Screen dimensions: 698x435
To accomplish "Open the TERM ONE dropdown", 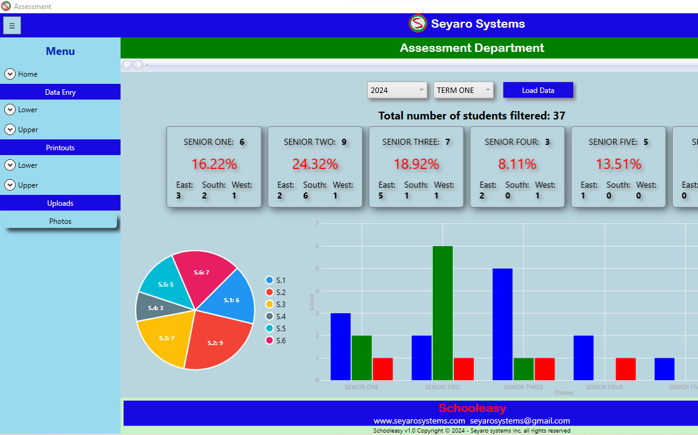I will pyautogui.click(x=464, y=90).
